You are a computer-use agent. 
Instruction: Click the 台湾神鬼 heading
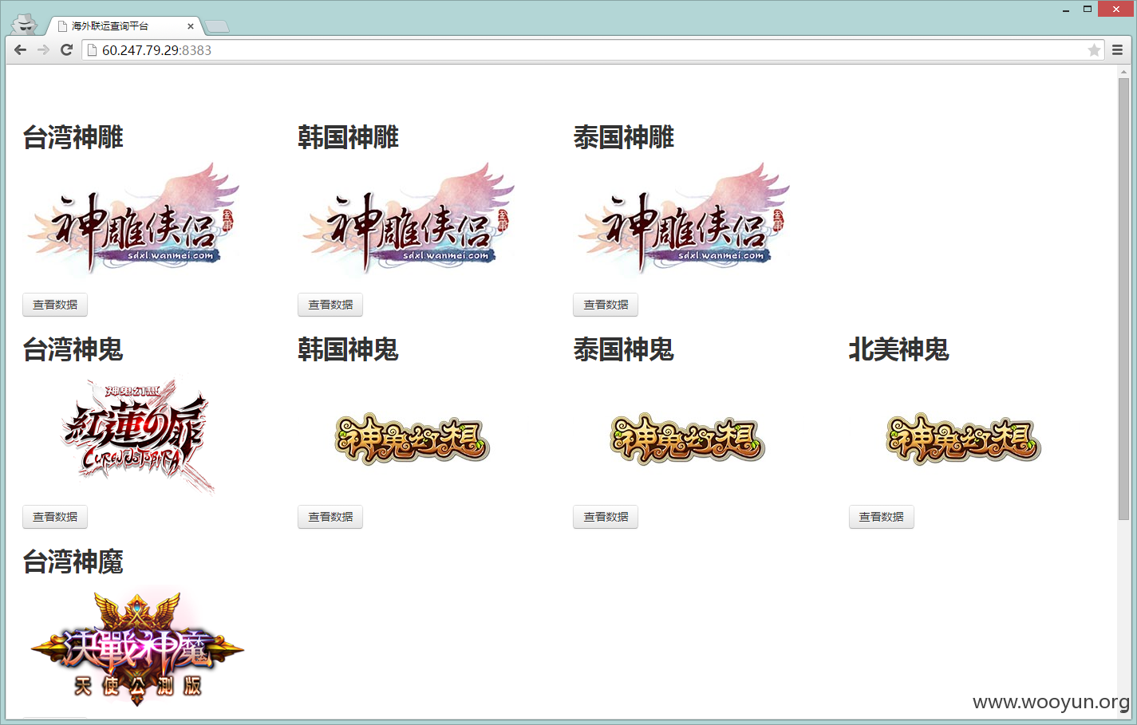tap(73, 349)
